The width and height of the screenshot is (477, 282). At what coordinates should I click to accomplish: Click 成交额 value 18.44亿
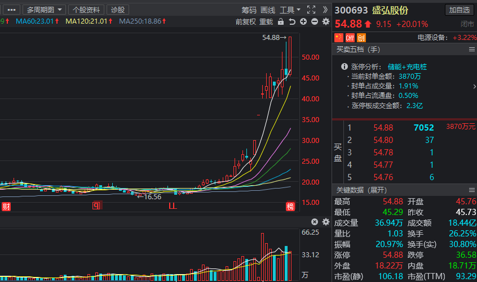(462, 223)
